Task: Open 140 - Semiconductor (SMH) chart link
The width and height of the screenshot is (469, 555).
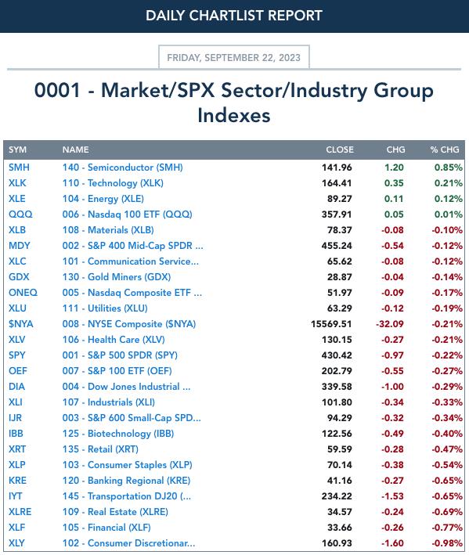Action: click(x=122, y=168)
